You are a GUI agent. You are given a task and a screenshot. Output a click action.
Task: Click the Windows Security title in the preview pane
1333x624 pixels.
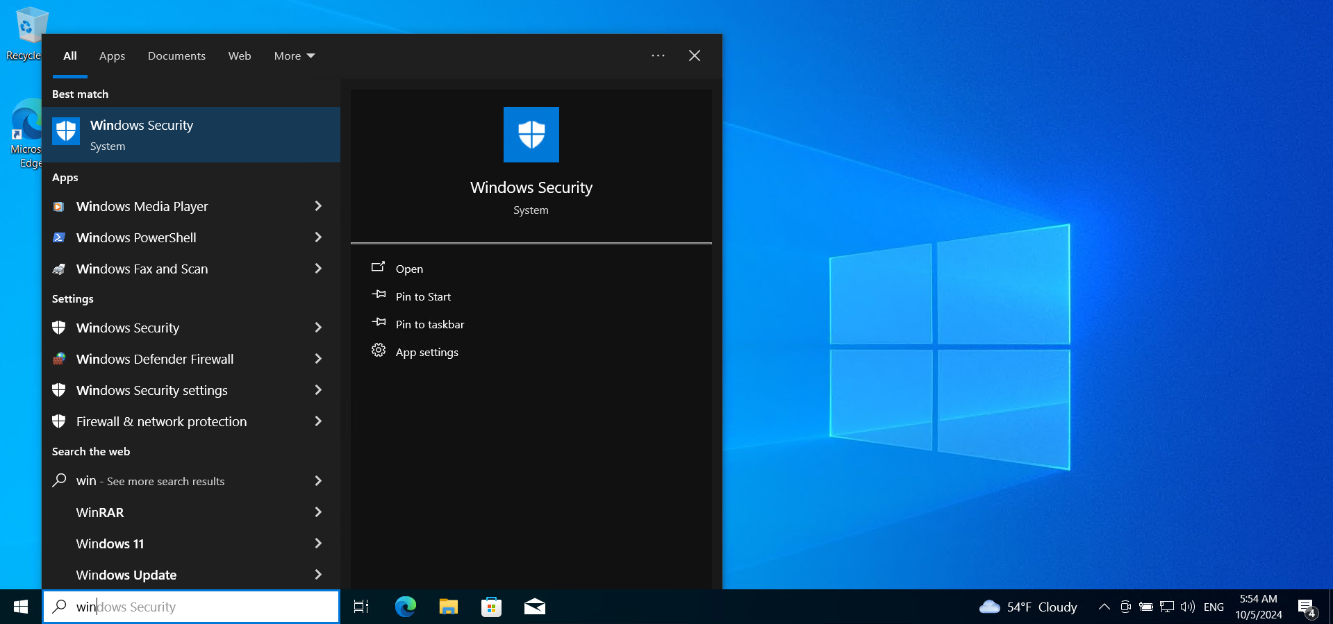[x=531, y=187]
